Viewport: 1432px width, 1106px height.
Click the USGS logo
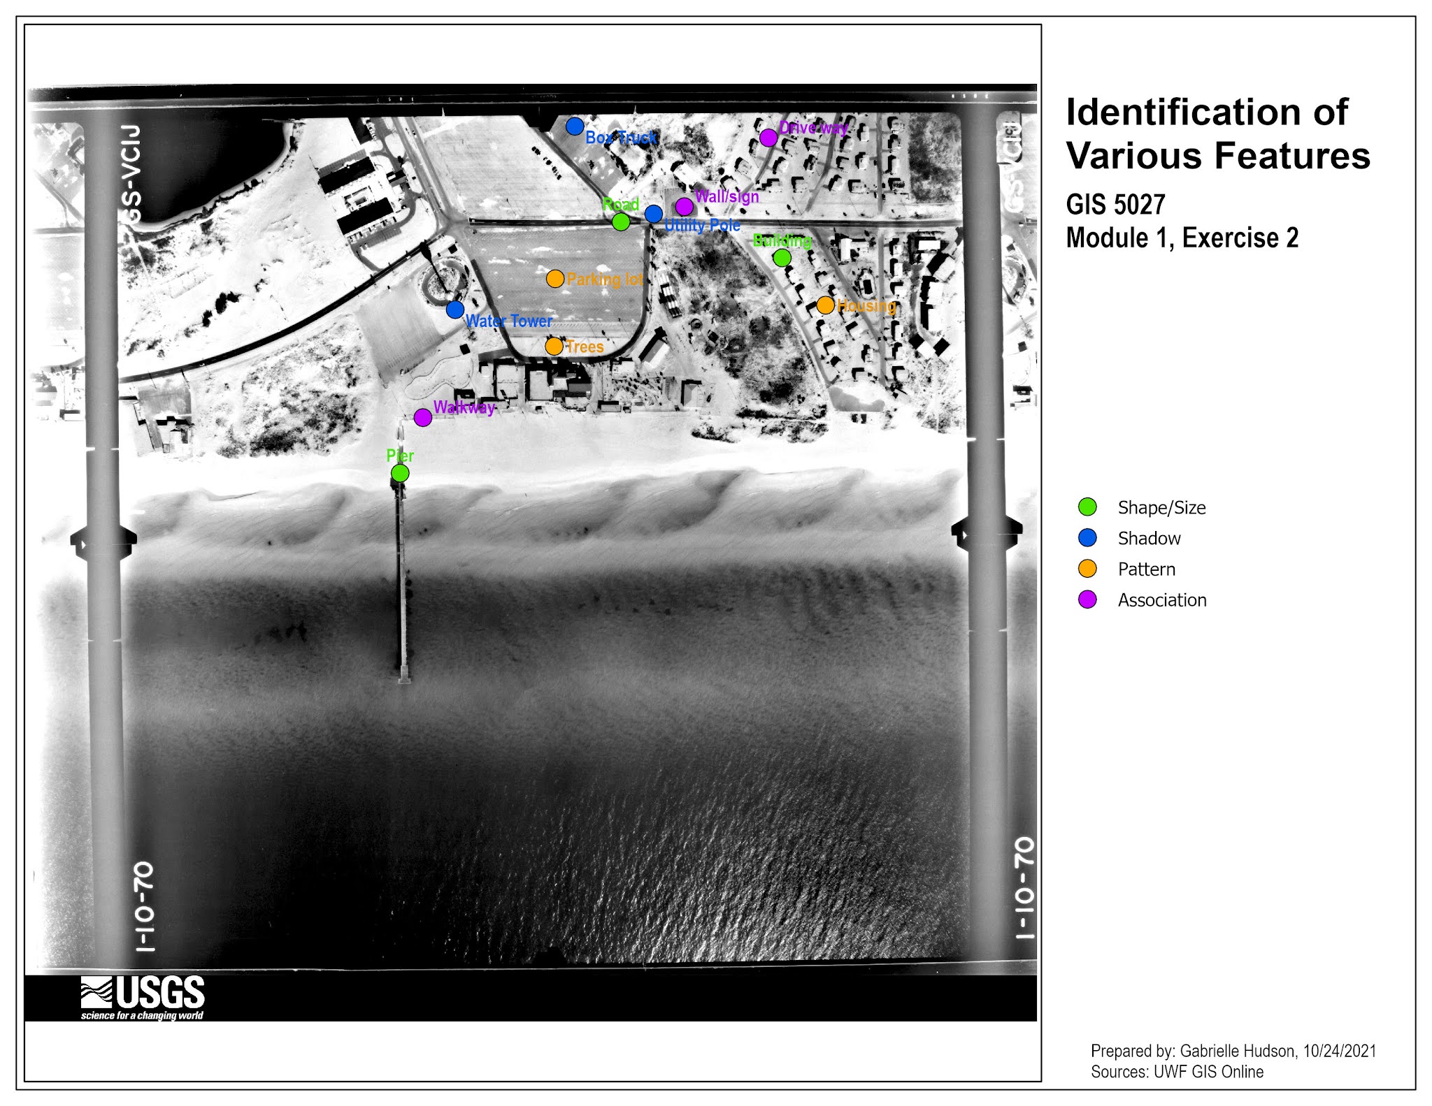click(x=143, y=998)
